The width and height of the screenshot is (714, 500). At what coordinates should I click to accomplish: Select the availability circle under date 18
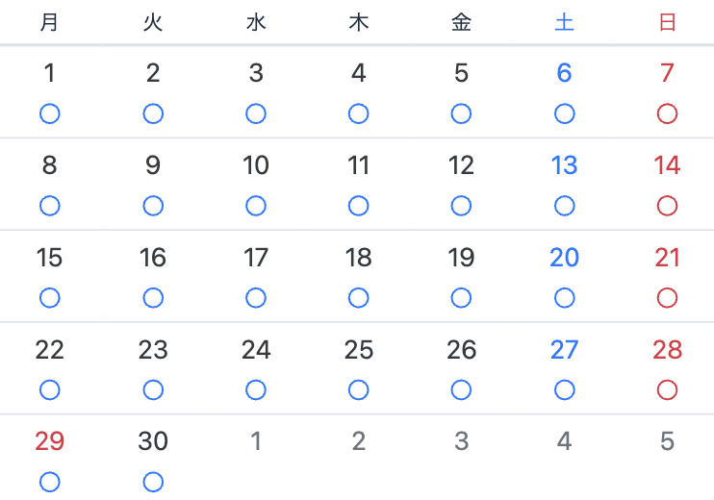click(x=359, y=298)
